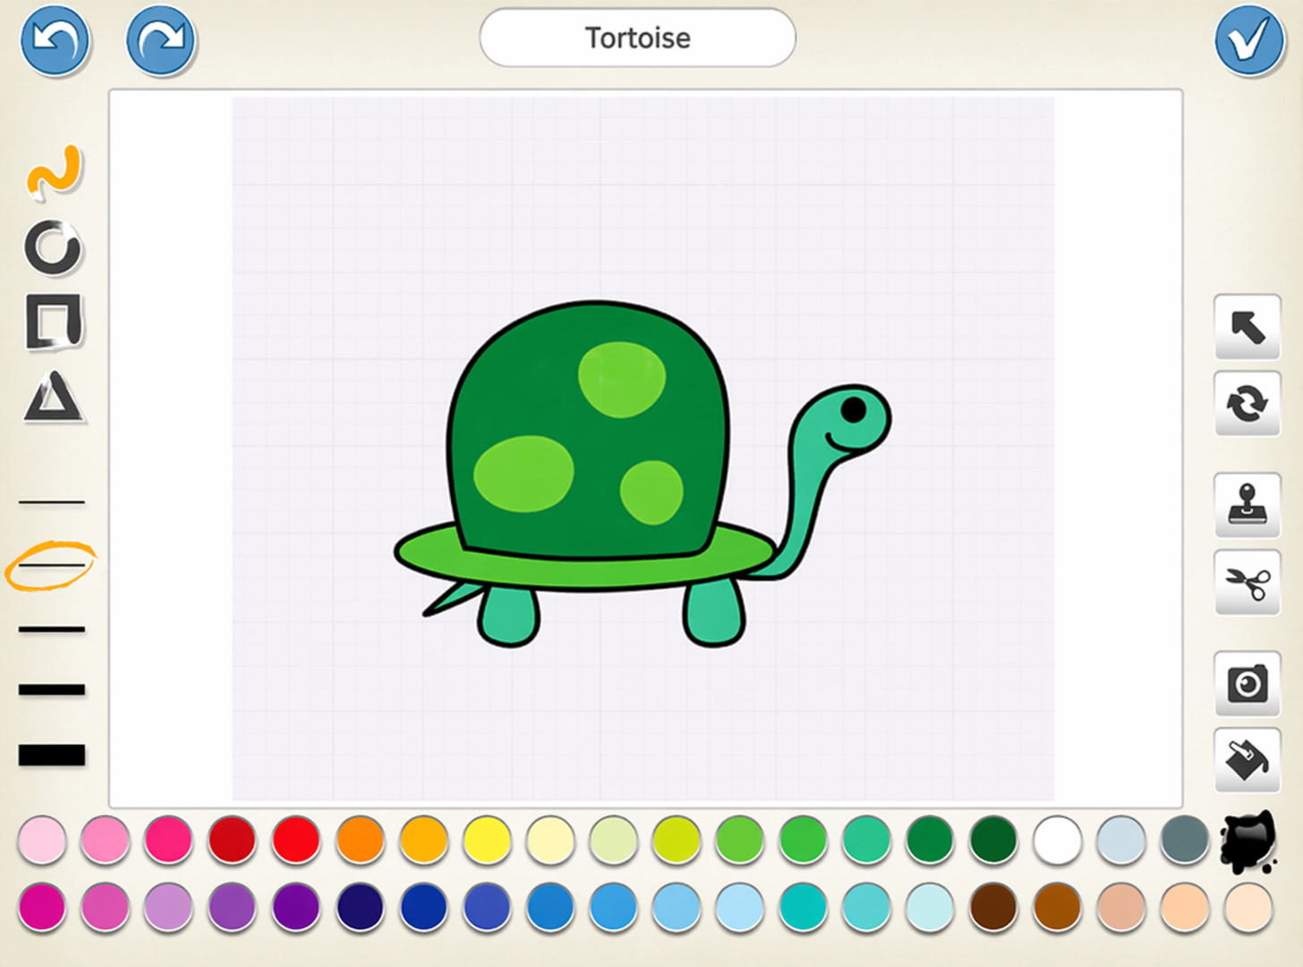
Task: Activate the stamp duplicate tool
Action: [x=1248, y=505]
